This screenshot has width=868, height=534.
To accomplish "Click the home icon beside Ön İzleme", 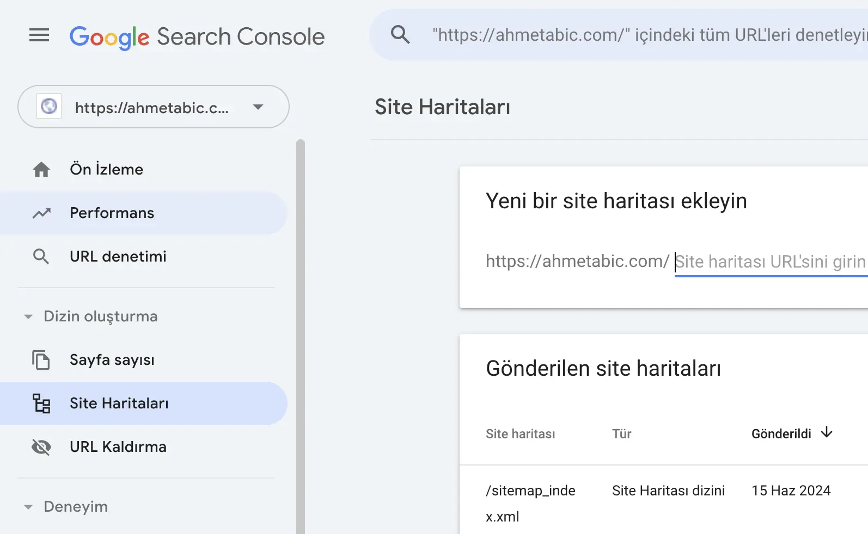I will [x=41, y=170].
